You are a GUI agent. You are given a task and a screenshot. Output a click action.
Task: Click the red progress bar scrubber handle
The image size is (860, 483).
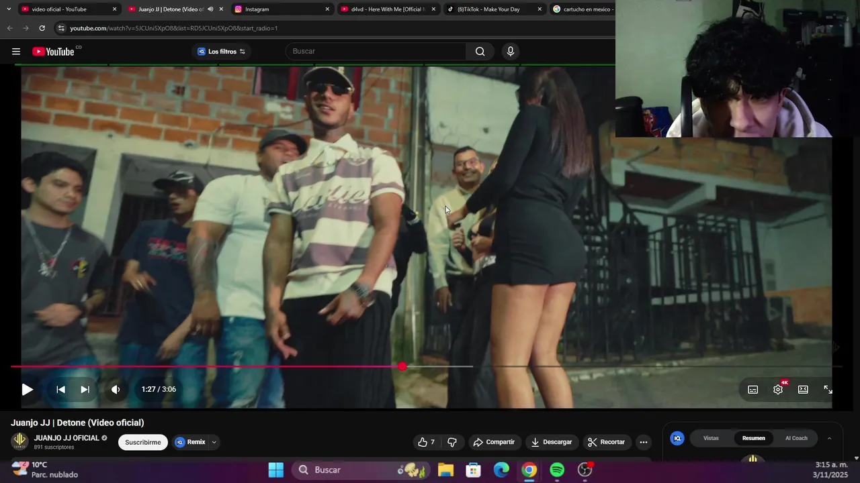tap(402, 366)
